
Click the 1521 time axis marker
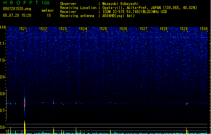tap(23, 29)
